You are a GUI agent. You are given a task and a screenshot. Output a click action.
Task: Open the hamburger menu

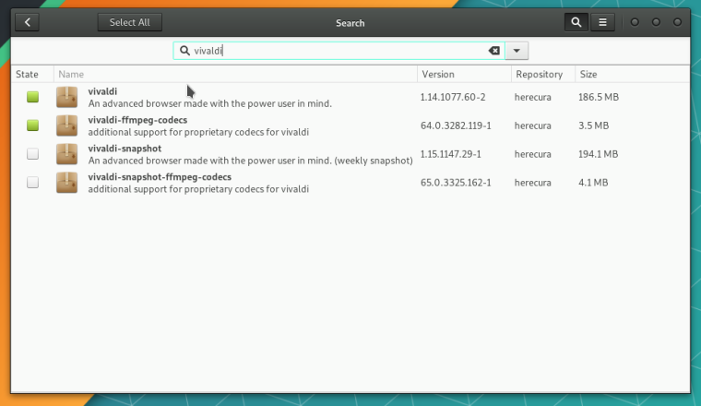[x=602, y=22]
